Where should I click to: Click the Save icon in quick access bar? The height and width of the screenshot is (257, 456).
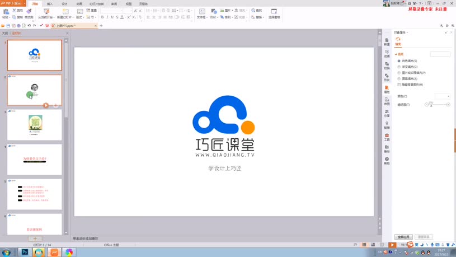(8, 26)
